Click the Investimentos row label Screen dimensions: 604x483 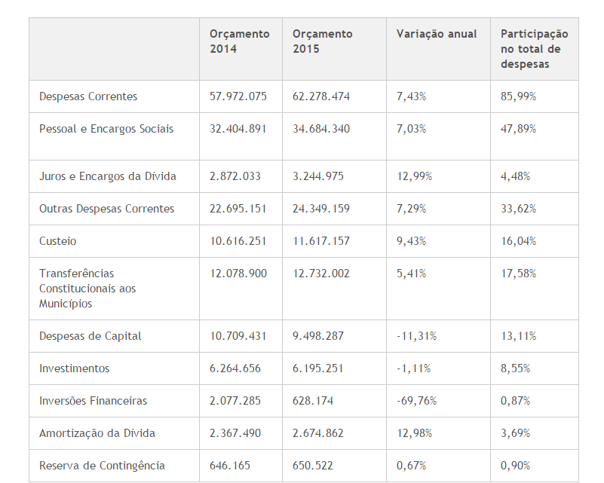pos(75,368)
